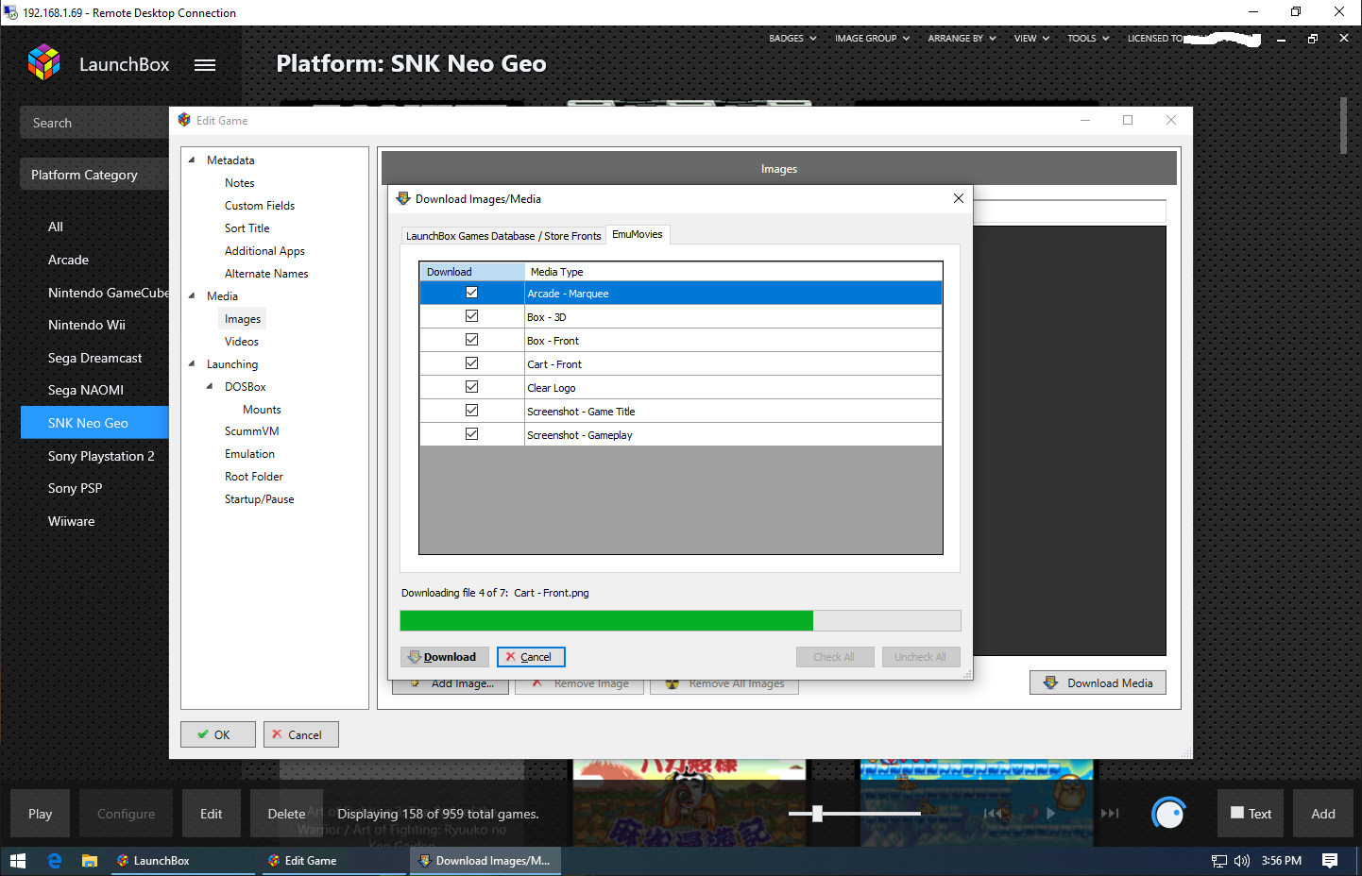Confirm Edit Game with OK

click(x=218, y=734)
